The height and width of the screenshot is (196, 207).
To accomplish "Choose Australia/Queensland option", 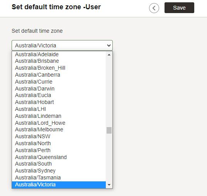I will pyautogui.click(x=59, y=157).
